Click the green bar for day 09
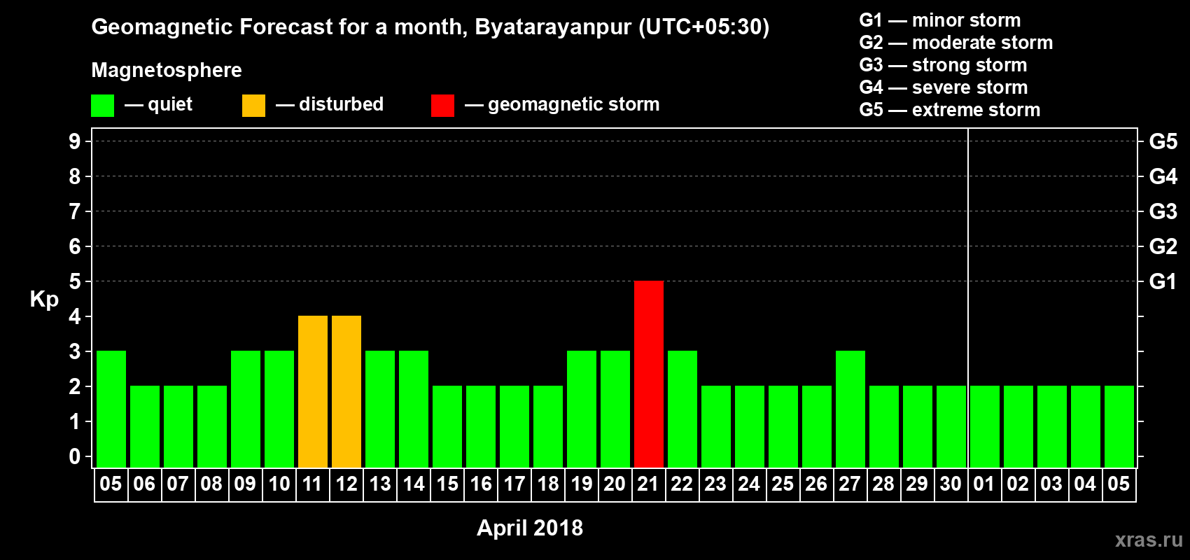 pos(246,409)
